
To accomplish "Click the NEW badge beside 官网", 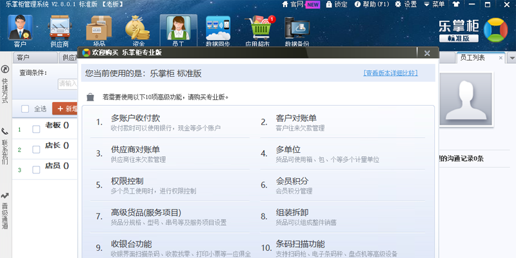I will [x=312, y=5].
